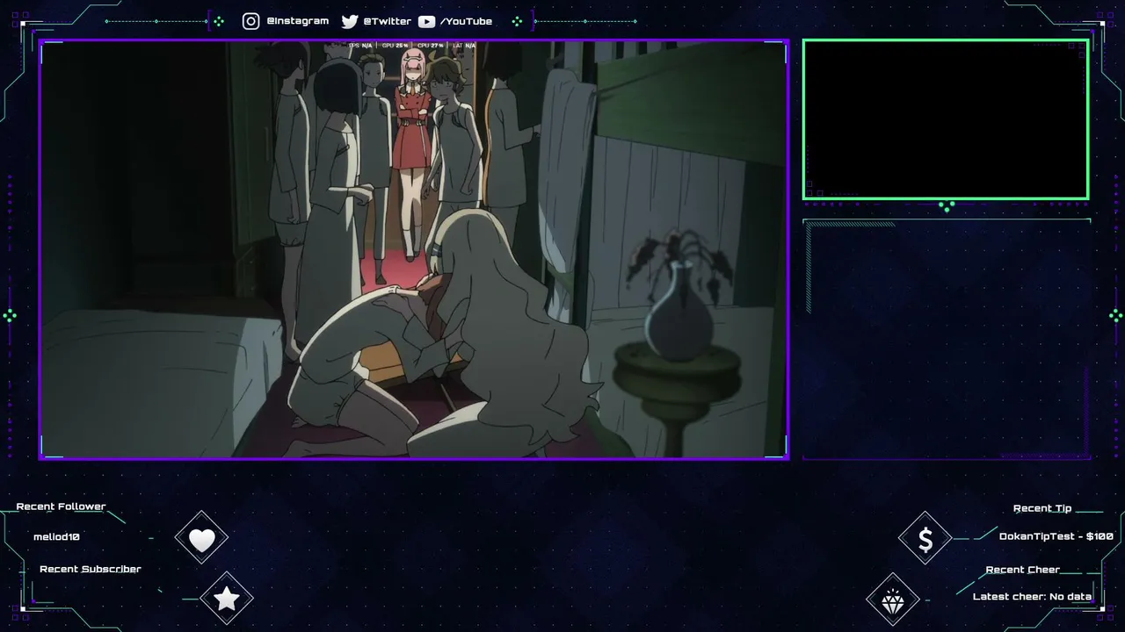Click the anime video in the purple frame
Screen dimensions: 1125x632
click(414, 249)
